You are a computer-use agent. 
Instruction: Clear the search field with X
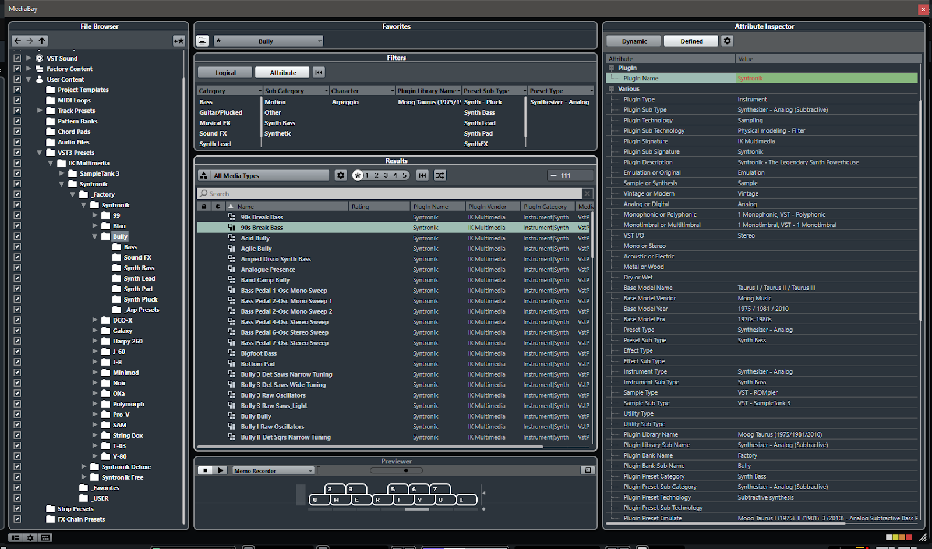click(587, 193)
